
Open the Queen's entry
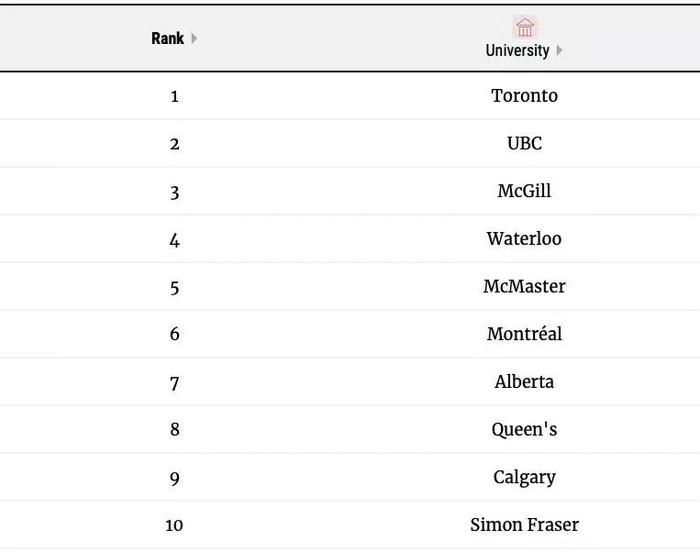525,430
